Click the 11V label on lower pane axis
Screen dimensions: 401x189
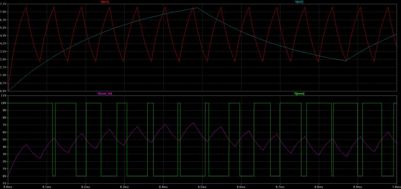[4, 95]
